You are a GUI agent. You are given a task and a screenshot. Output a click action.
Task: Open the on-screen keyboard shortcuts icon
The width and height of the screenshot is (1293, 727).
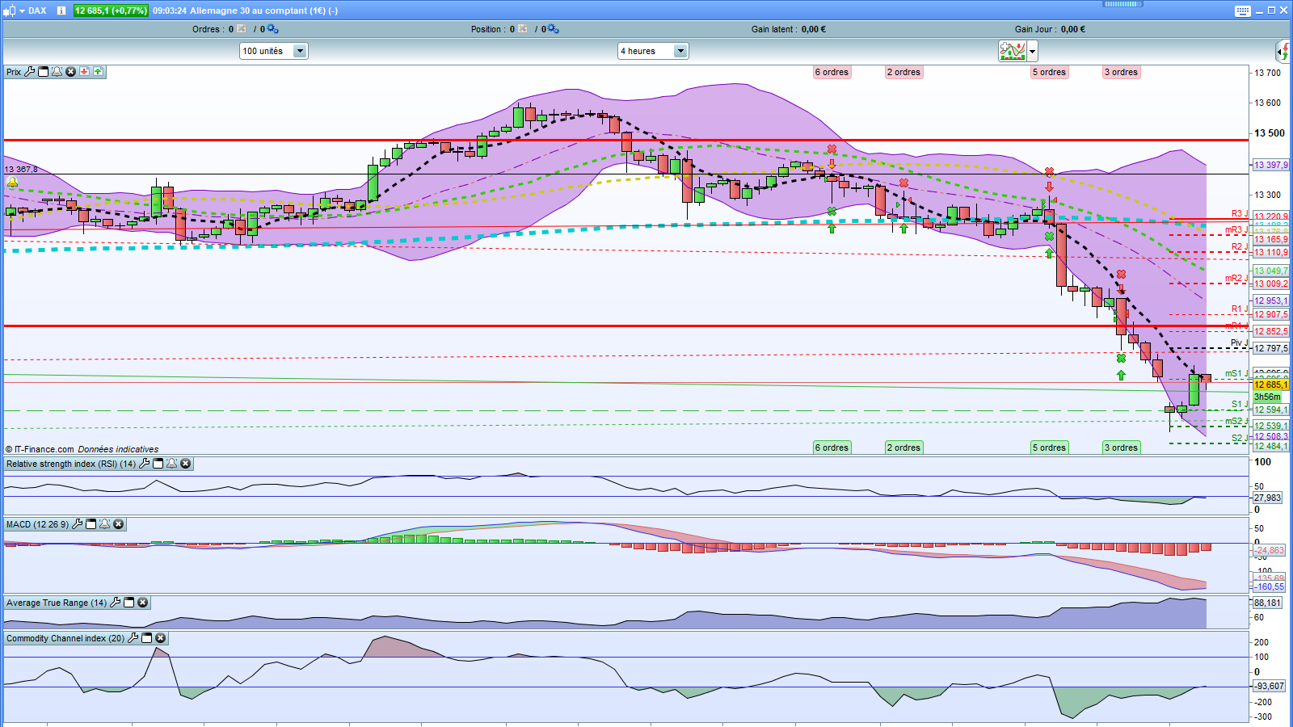(1243, 11)
